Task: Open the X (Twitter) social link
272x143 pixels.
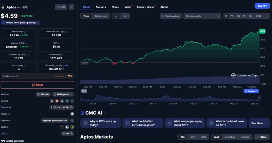Action: 52,101
